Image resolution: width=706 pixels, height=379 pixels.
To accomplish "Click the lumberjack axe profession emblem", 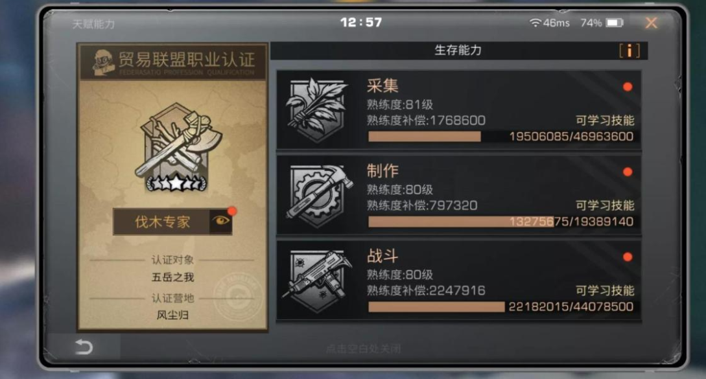I will point(178,148).
